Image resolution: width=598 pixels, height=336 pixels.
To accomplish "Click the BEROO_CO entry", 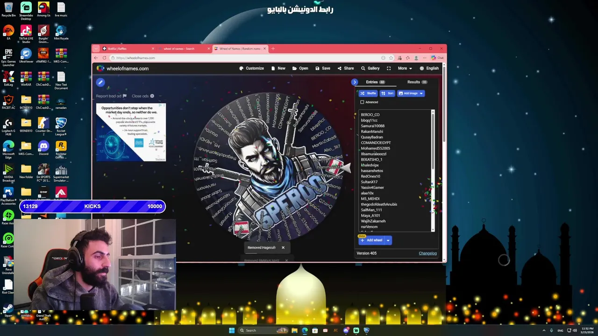I will (x=370, y=115).
